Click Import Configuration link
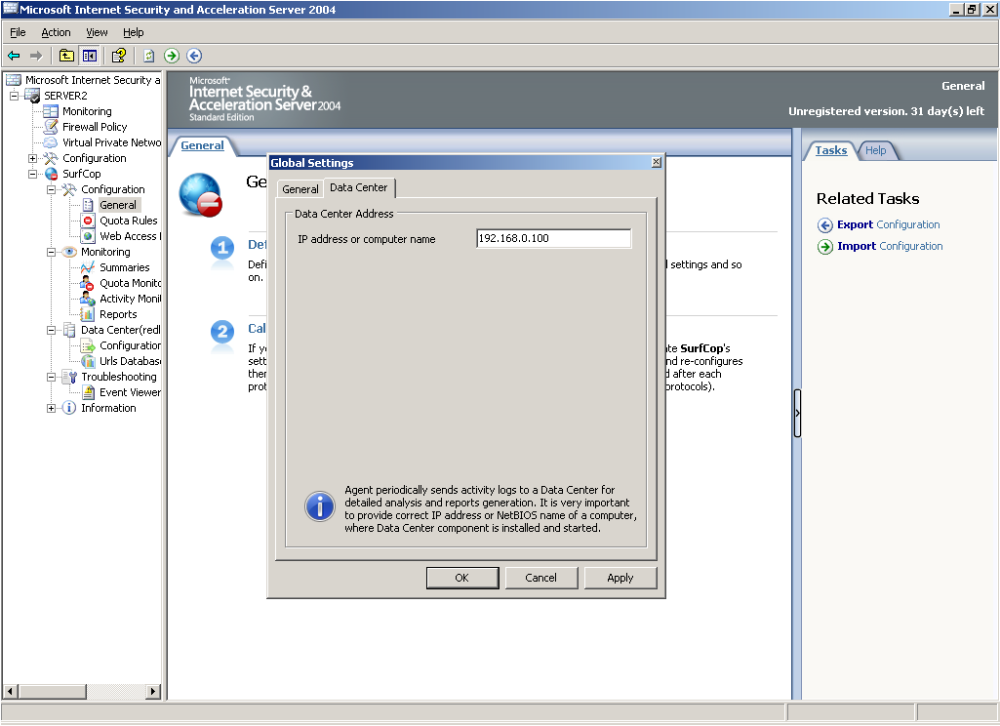Screen dimensions: 1000x726 pyautogui.click(x=890, y=246)
